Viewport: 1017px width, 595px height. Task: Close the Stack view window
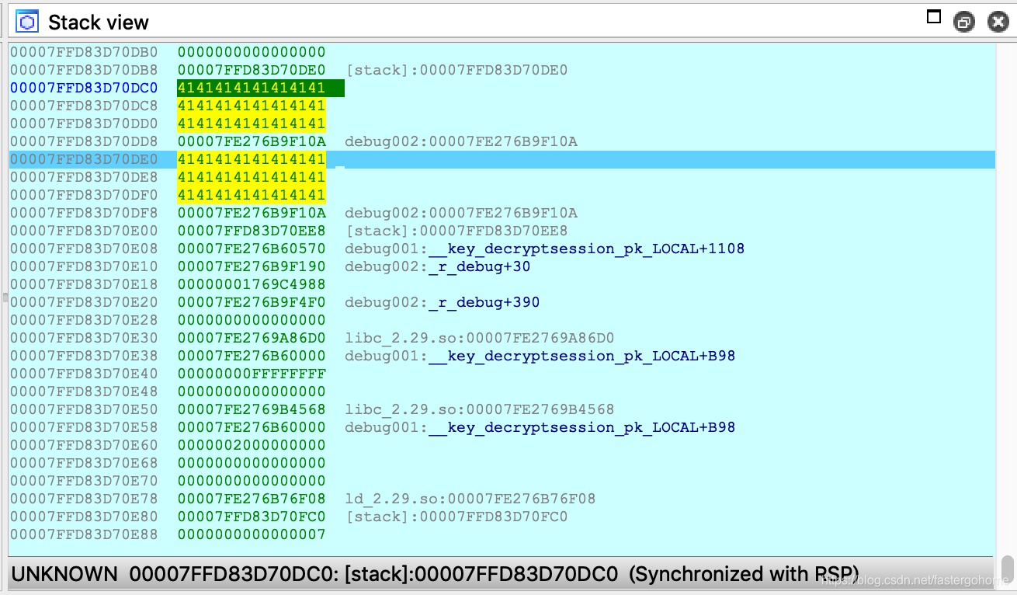pyautogui.click(x=998, y=22)
